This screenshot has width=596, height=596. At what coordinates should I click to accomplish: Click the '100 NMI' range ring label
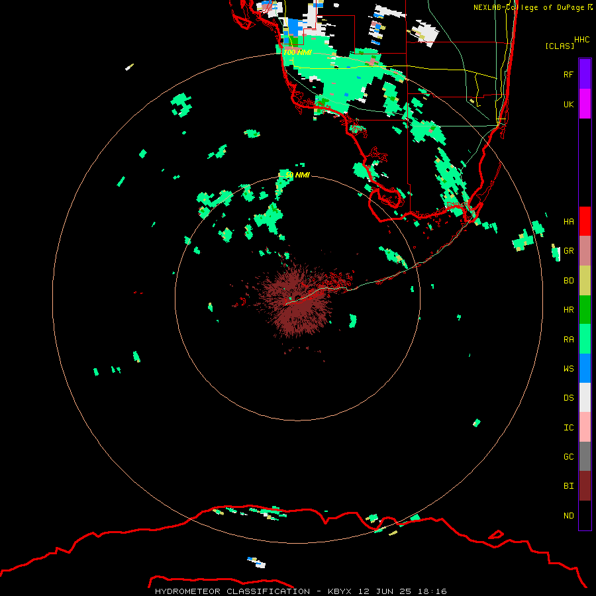[x=297, y=52]
